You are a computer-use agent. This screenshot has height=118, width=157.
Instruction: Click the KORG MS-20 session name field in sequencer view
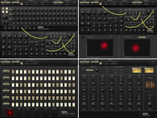pos(6,2)
